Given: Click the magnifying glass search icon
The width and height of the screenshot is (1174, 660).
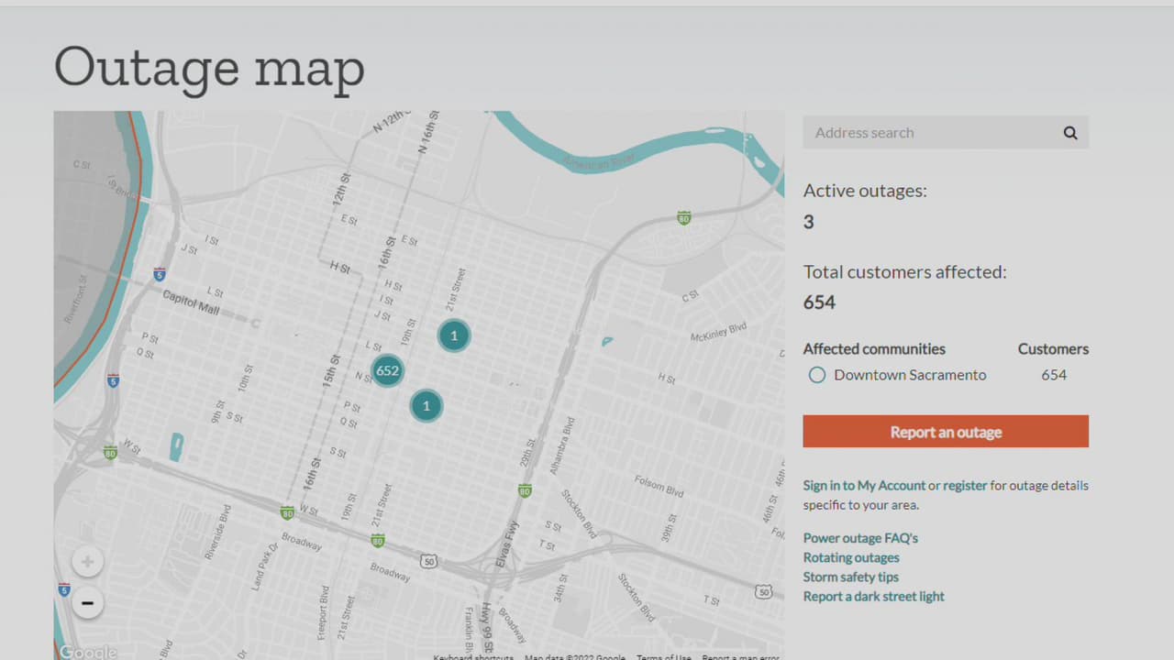Looking at the screenshot, I should tap(1069, 133).
